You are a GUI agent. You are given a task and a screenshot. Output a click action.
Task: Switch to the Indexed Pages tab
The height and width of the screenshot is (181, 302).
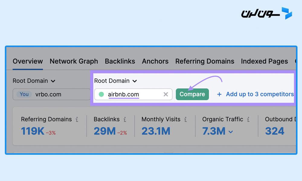[264, 61]
